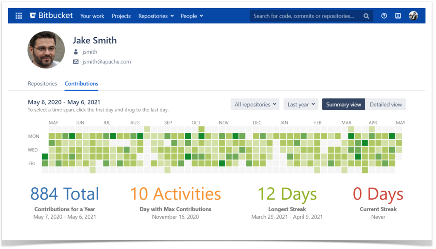Switch to Detailed view
Screen dimensions: 436x249
(x=386, y=104)
